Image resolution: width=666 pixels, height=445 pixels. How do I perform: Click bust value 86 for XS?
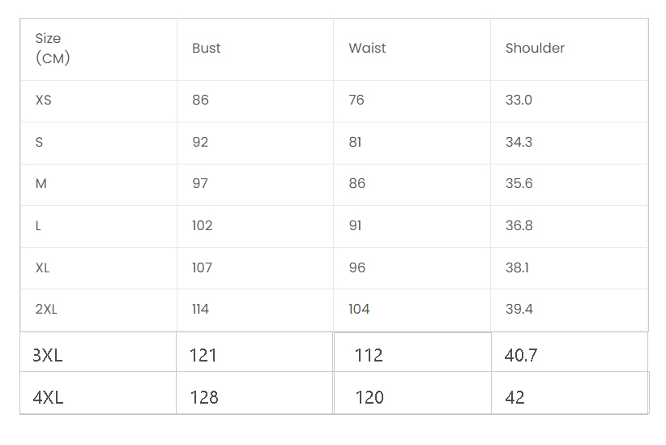(200, 101)
